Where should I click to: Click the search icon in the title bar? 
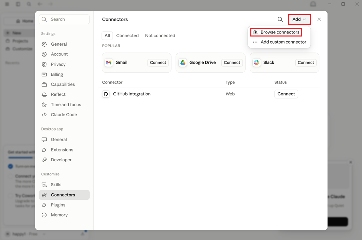pos(29,4)
